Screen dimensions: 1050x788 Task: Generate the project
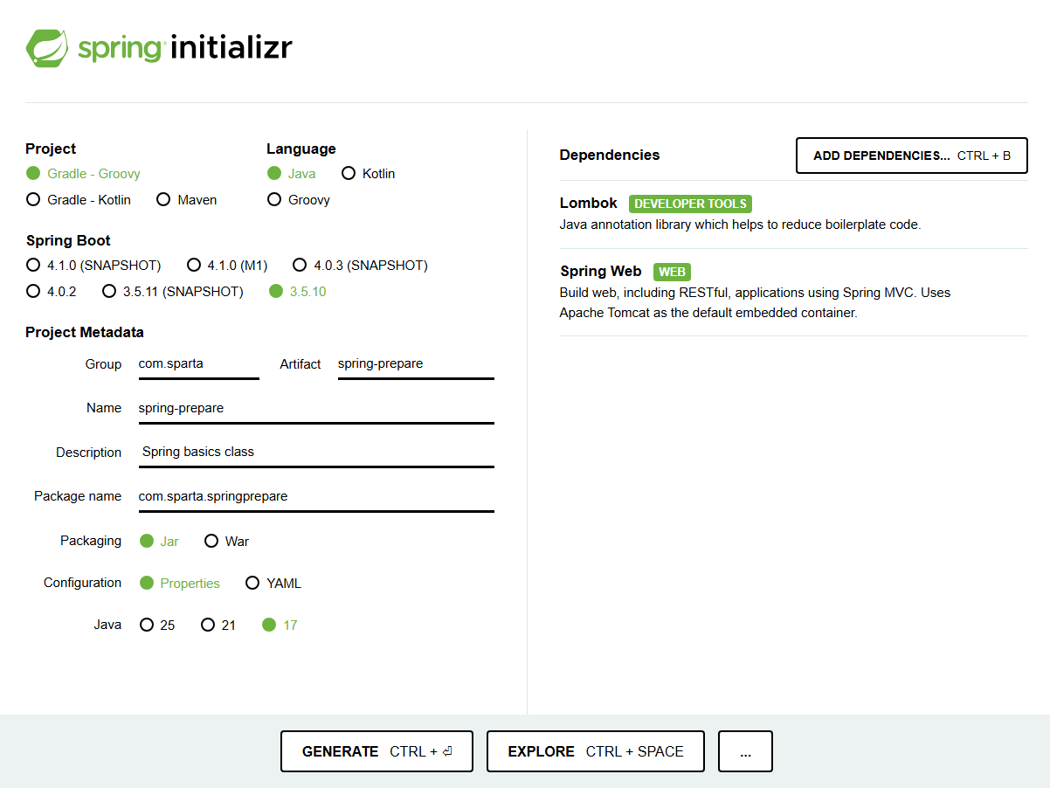376,751
